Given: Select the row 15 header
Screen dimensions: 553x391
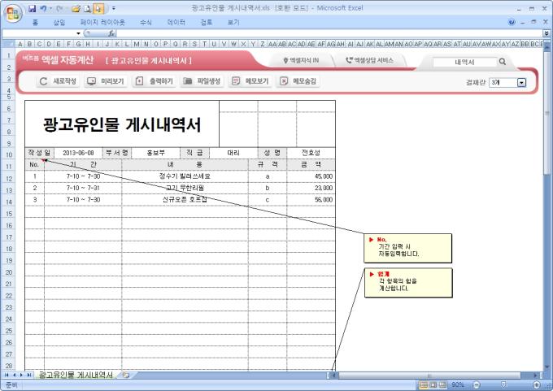Looking at the screenshot, I should coord(8,214).
